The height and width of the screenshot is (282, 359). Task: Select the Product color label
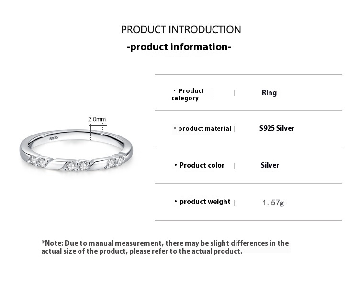pyautogui.click(x=202, y=165)
